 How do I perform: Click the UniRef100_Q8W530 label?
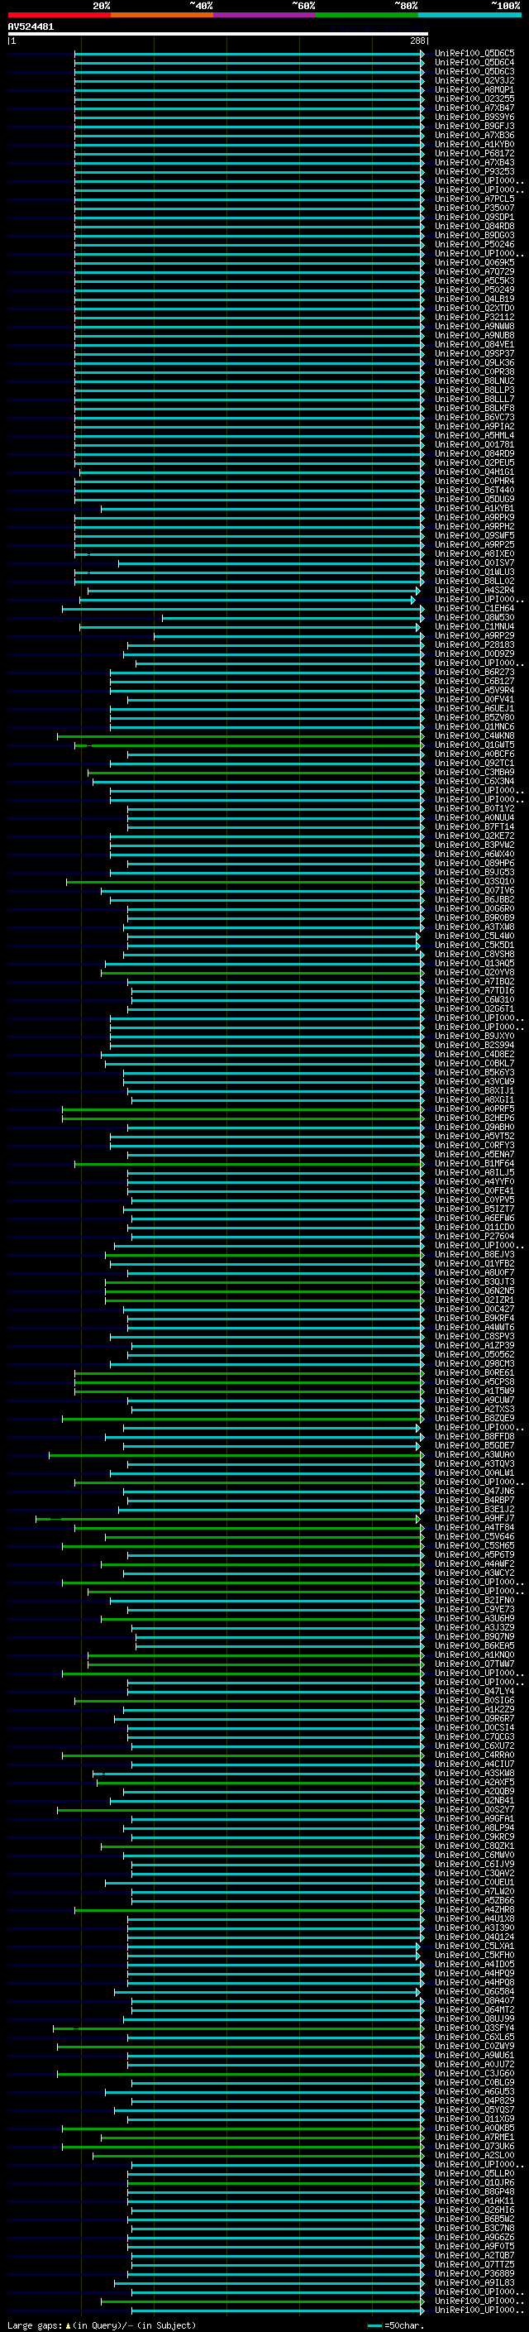474,617
